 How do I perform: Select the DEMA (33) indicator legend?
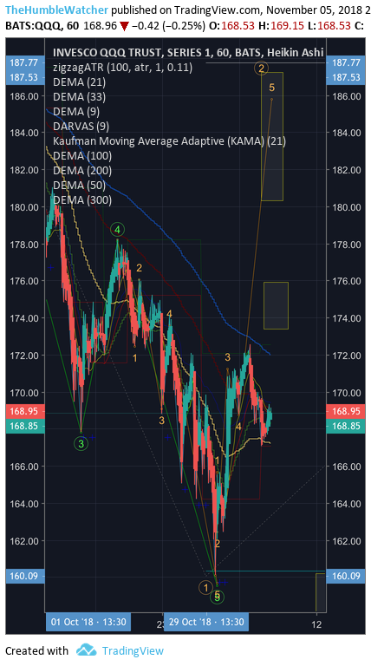(79, 97)
